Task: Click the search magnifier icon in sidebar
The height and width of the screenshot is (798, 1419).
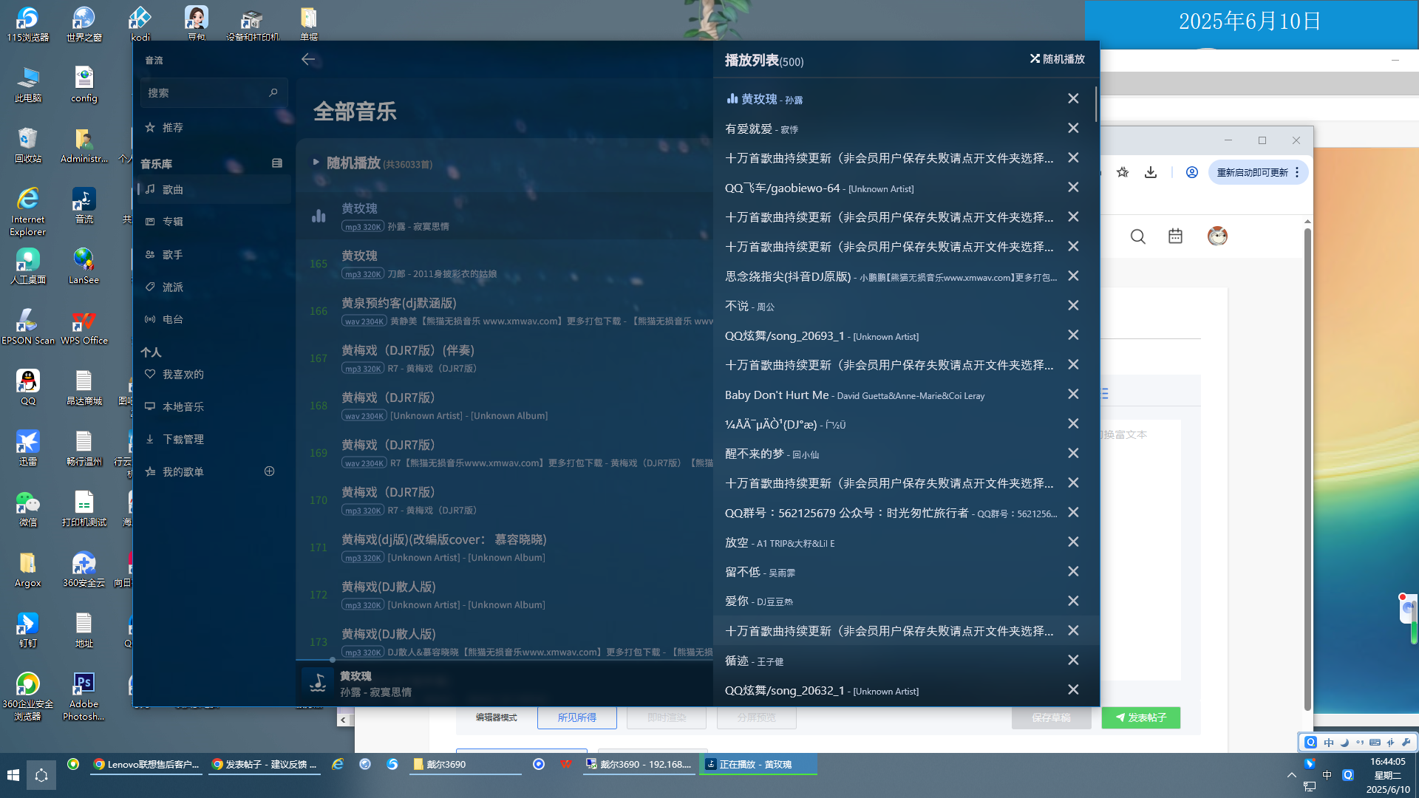Action: 273,92
